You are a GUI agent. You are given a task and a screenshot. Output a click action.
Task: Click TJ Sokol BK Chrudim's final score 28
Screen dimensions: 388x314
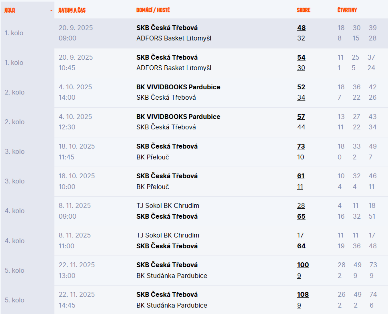pyautogui.click(x=301, y=205)
